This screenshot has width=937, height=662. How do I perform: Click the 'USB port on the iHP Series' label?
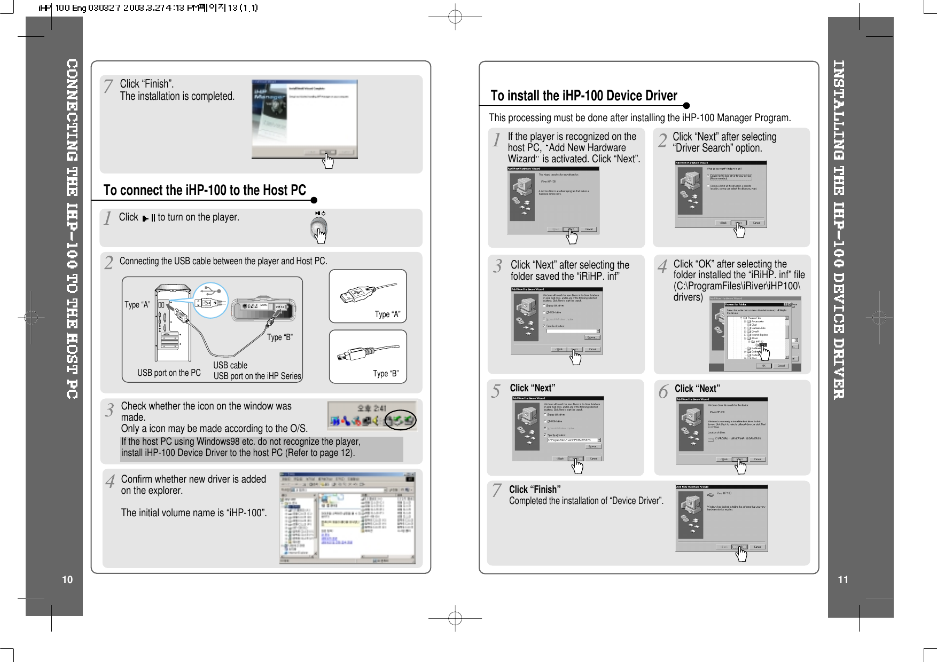coord(257,376)
